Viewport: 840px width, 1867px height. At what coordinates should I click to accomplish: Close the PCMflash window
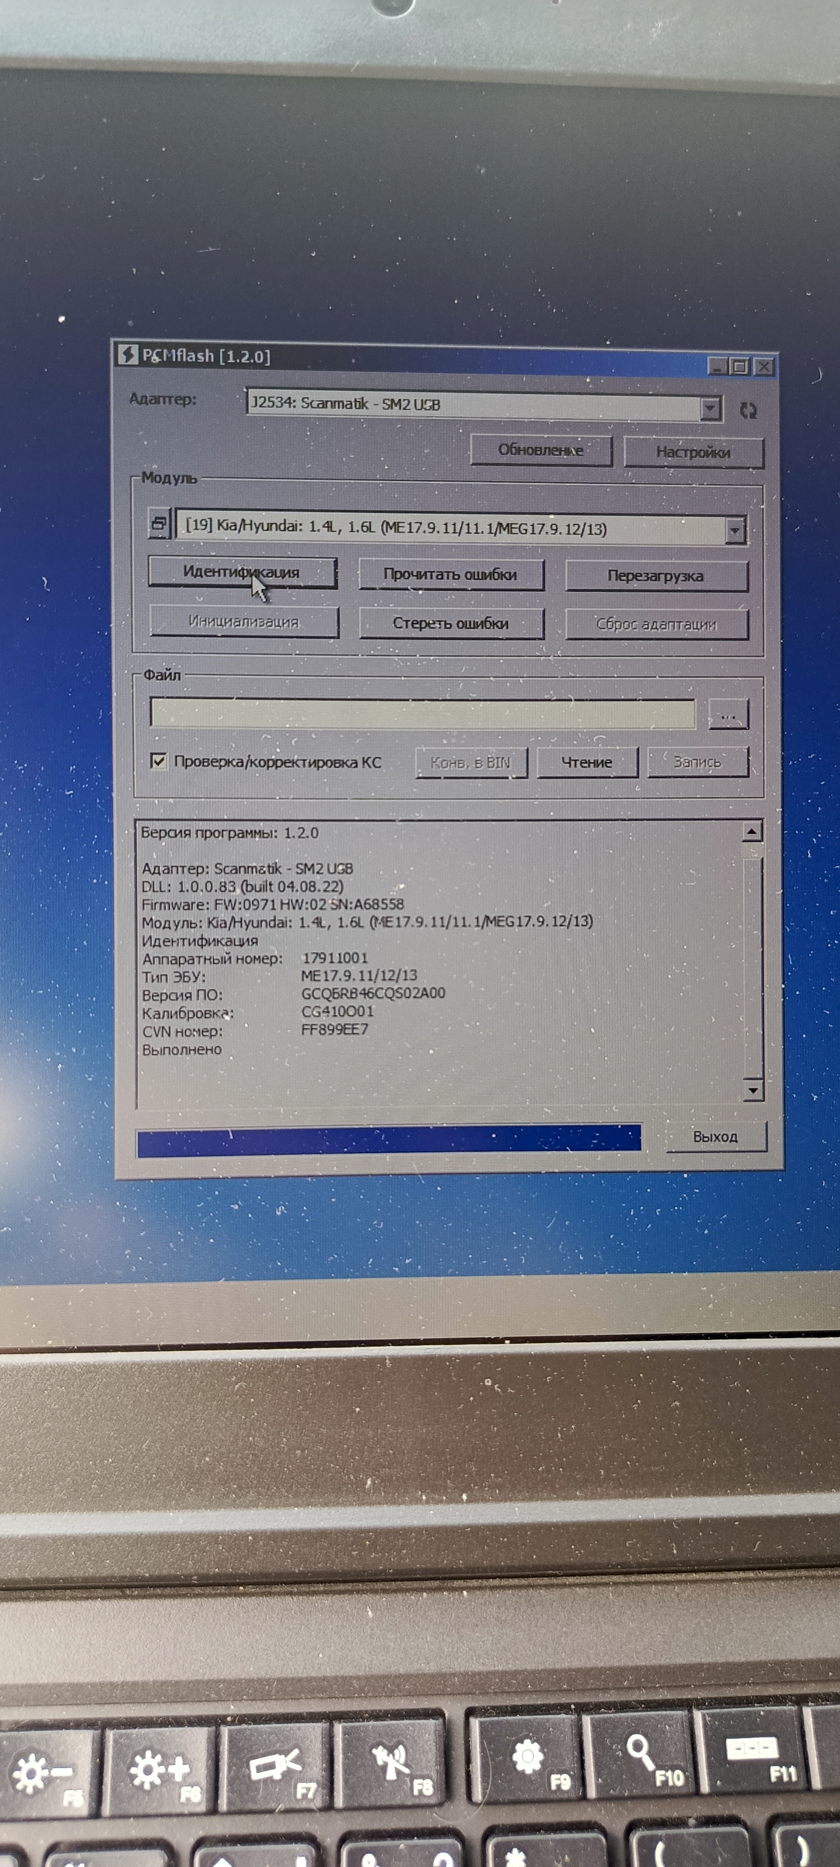click(763, 368)
